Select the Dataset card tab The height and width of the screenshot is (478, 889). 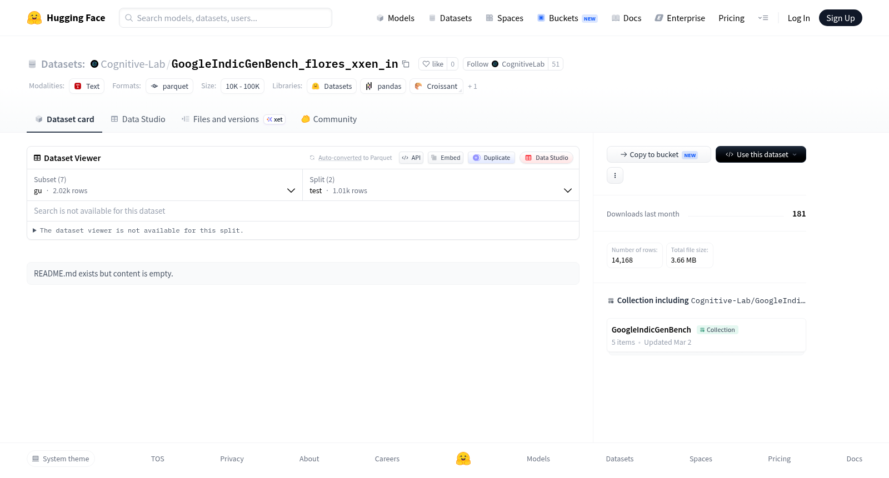[x=64, y=119]
